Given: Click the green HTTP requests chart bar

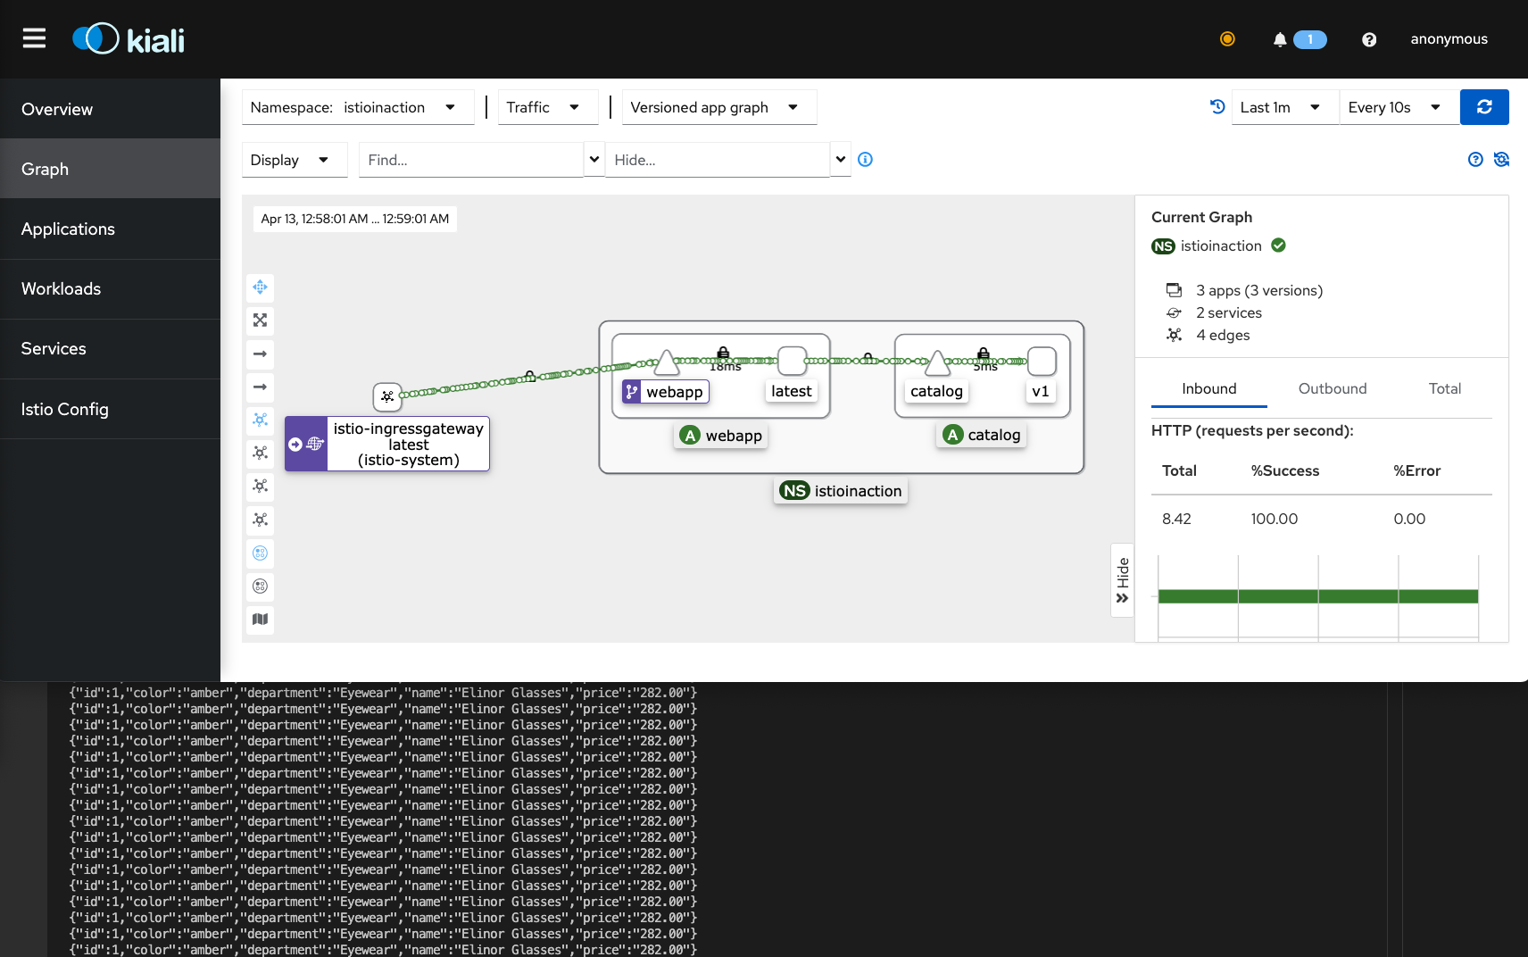Looking at the screenshot, I should click(x=1318, y=596).
